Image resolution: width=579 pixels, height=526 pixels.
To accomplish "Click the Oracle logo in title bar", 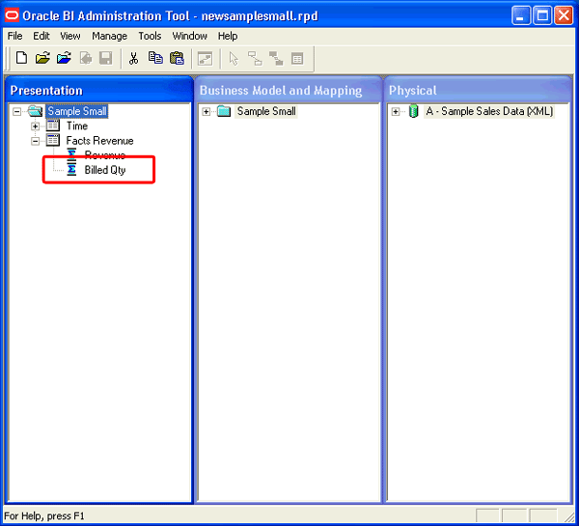I will (12, 15).
